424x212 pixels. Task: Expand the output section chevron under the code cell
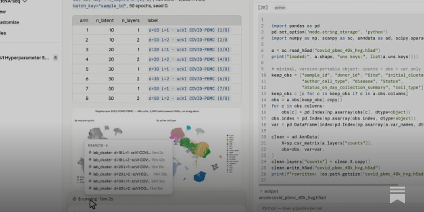click(x=261, y=191)
